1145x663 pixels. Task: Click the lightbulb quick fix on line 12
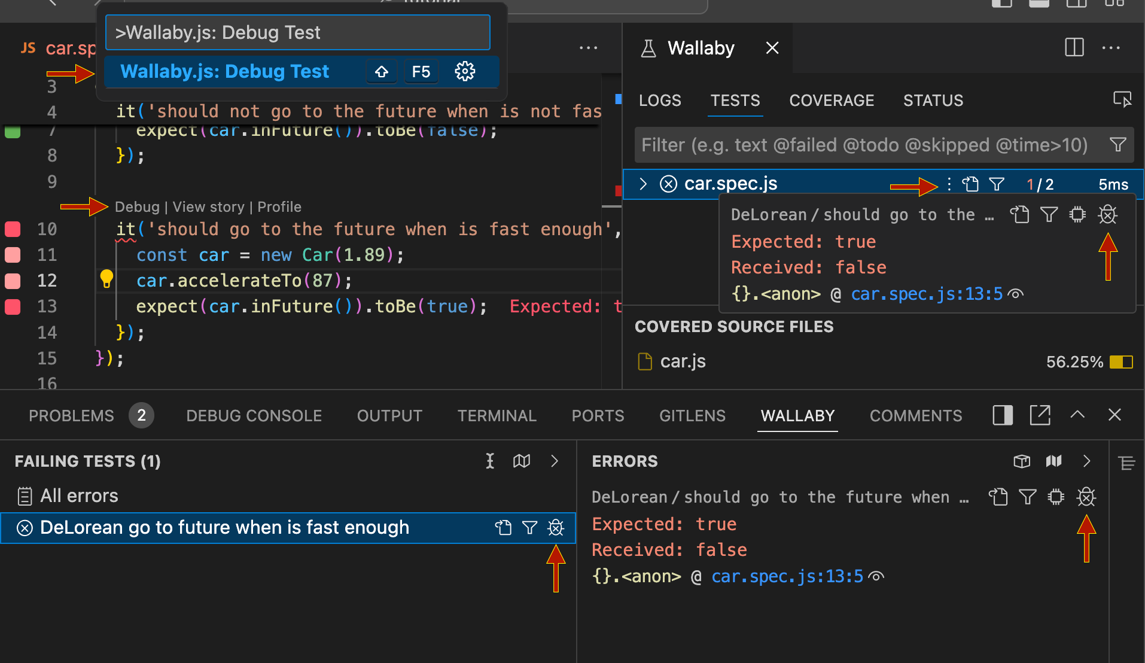click(106, 279)
